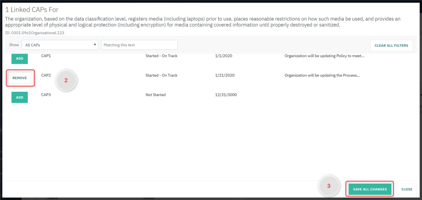
Task: Close the Linked CAPs dialog
Action: click(x=407, y=189)
